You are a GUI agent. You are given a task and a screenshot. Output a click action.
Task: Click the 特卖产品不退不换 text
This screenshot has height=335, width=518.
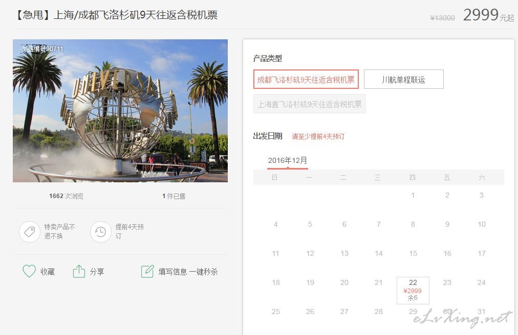point(60,231)
